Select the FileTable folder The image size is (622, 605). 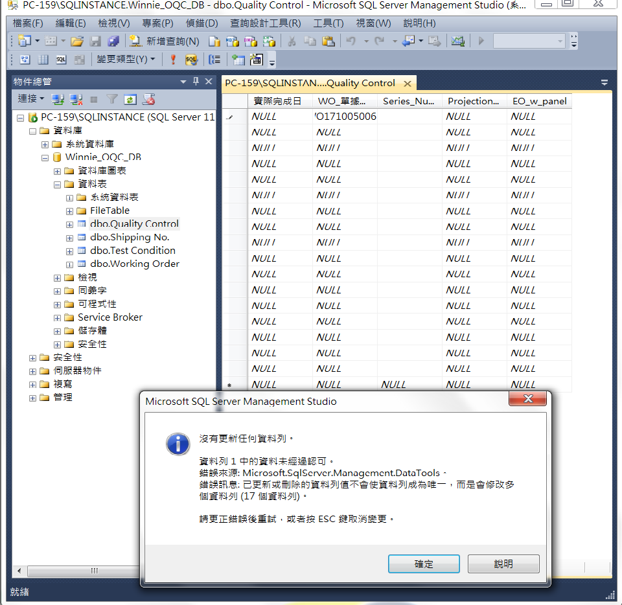point(109,211)
